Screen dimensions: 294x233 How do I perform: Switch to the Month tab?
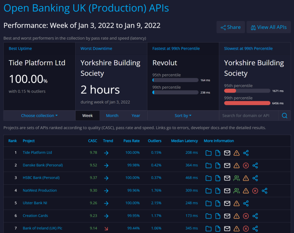112,115
